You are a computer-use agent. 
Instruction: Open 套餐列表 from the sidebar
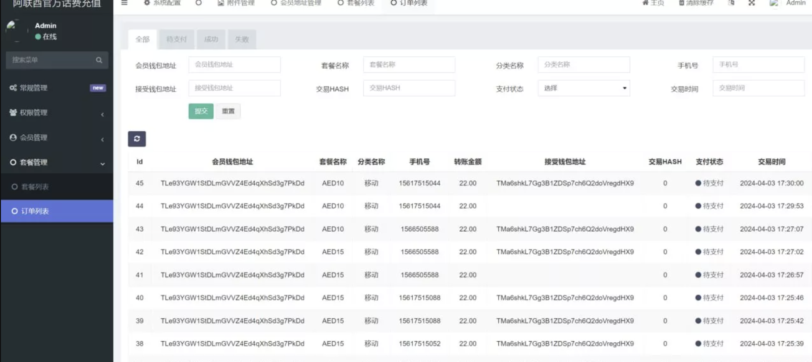35,187
